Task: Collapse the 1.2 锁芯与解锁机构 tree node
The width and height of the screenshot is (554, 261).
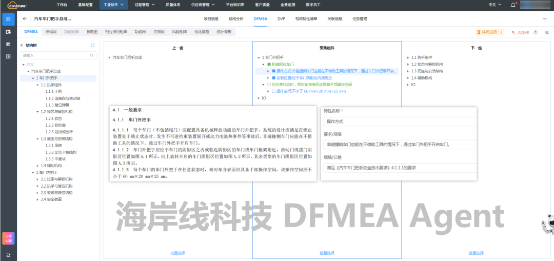Action: pos(37,111)
